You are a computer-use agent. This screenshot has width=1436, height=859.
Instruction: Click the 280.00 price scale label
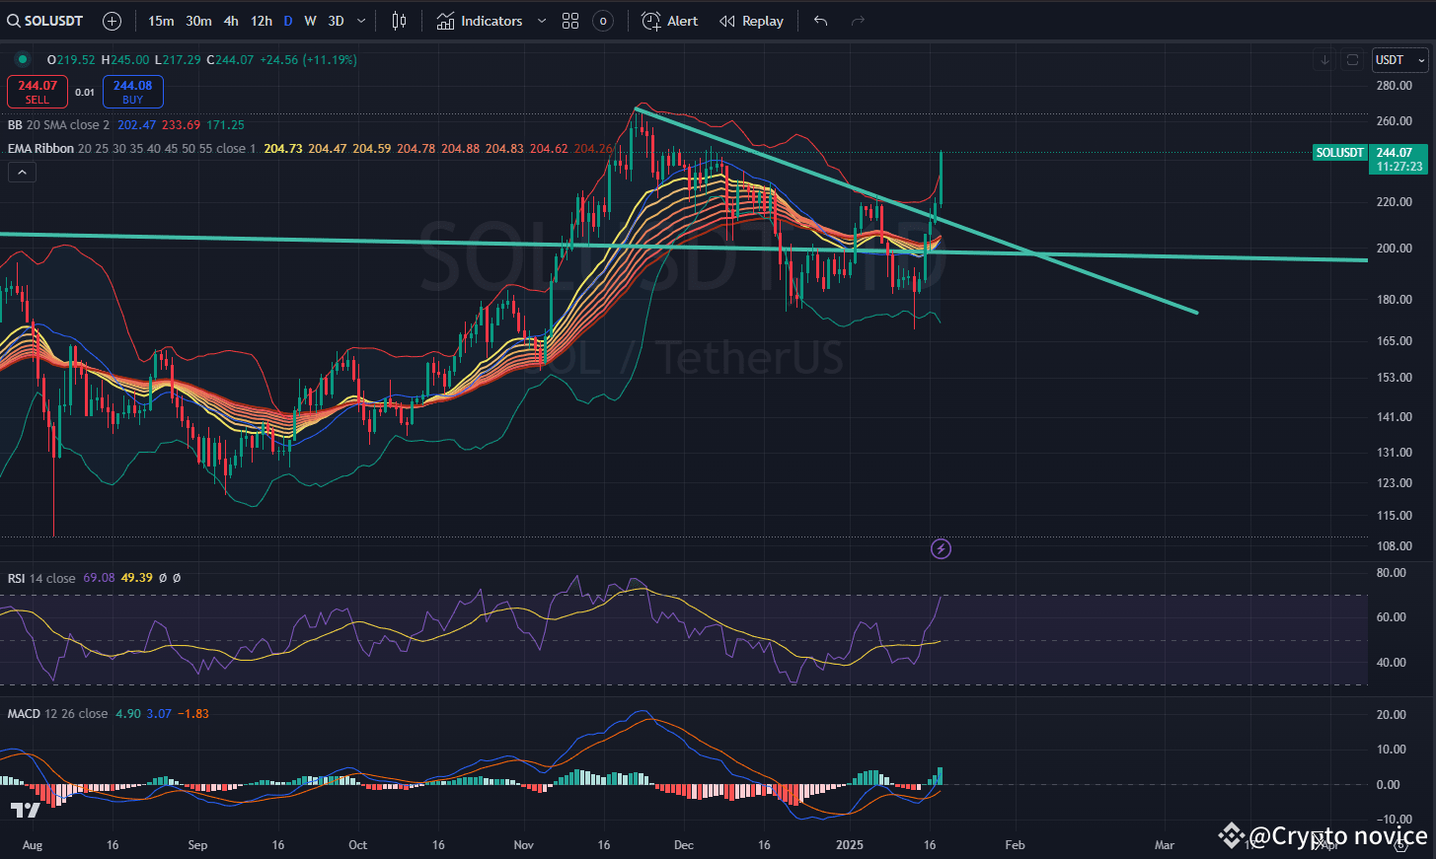click(x=1394, y=86)
